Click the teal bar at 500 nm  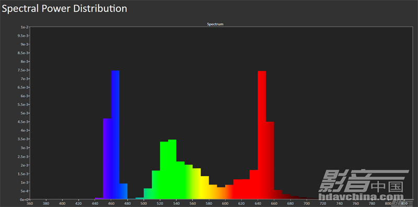(148, 194)
